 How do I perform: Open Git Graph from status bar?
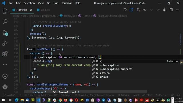tap(66, 95)
